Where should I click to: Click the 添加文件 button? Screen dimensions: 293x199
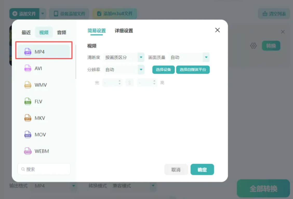point(24,14)
